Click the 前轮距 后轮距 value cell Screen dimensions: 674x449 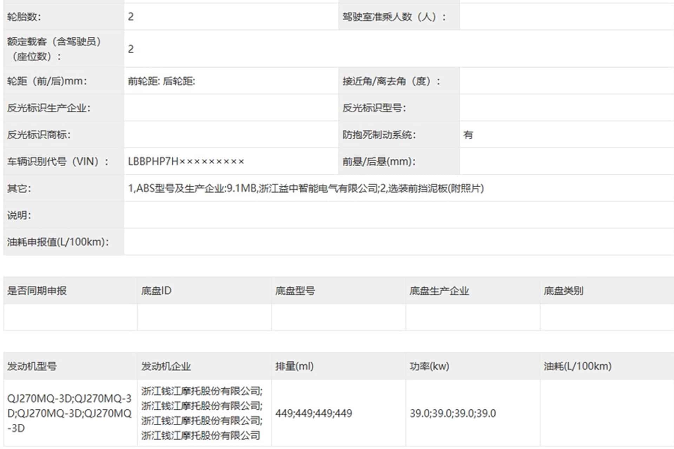[x=161, y=81]
